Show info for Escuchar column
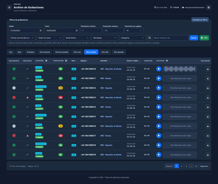This screenshot has height=184, width=218. 167,61
